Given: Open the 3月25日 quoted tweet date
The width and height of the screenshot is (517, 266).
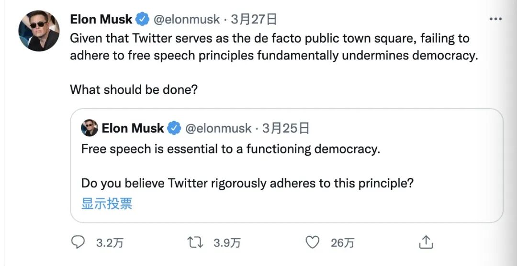Looking at the screenshot, I should [286, 128].
